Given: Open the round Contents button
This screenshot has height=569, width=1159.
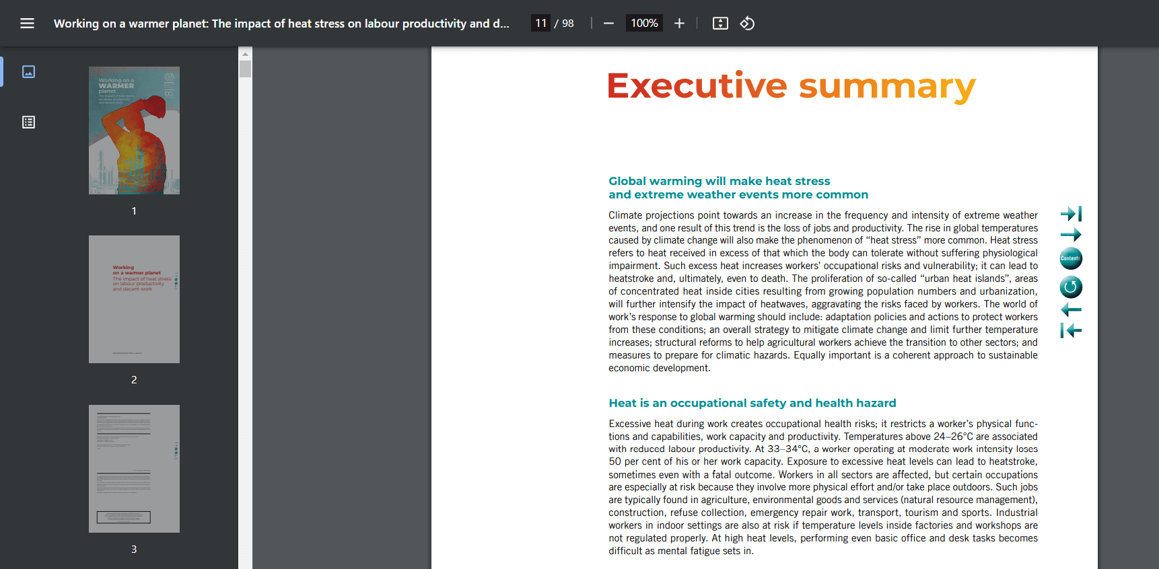Looking at the screenshot, I should 1071,258.
